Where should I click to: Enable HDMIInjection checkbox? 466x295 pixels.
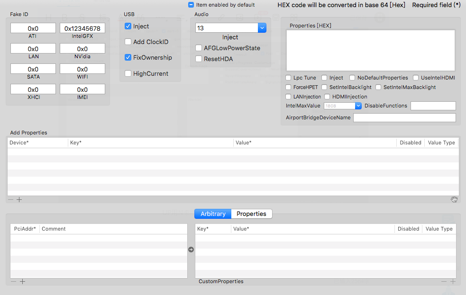pos(327,97)
